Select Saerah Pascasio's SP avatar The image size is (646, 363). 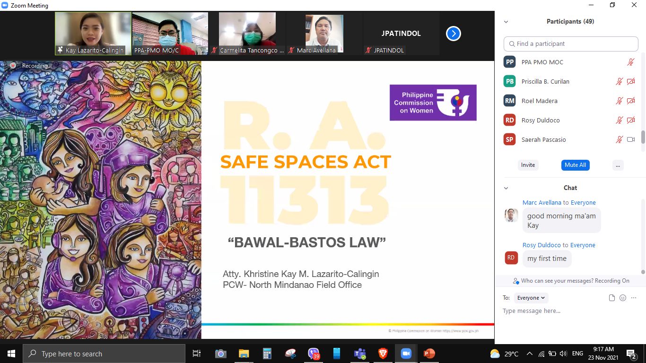(x=509, y=139)
